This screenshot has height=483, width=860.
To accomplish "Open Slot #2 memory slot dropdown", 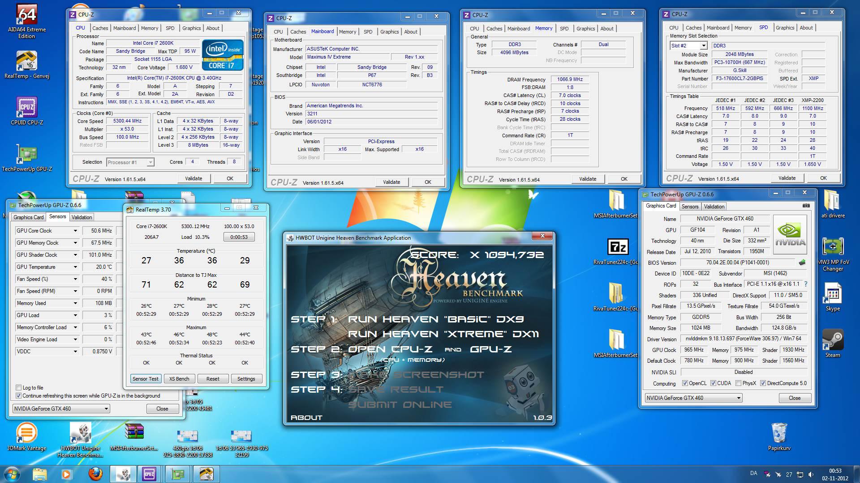I will click(x=688, y=46).
